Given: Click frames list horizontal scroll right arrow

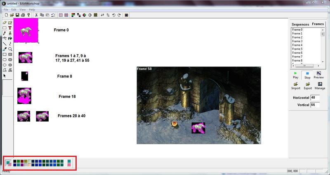Looking at the screenshot, I should [318, 66].
